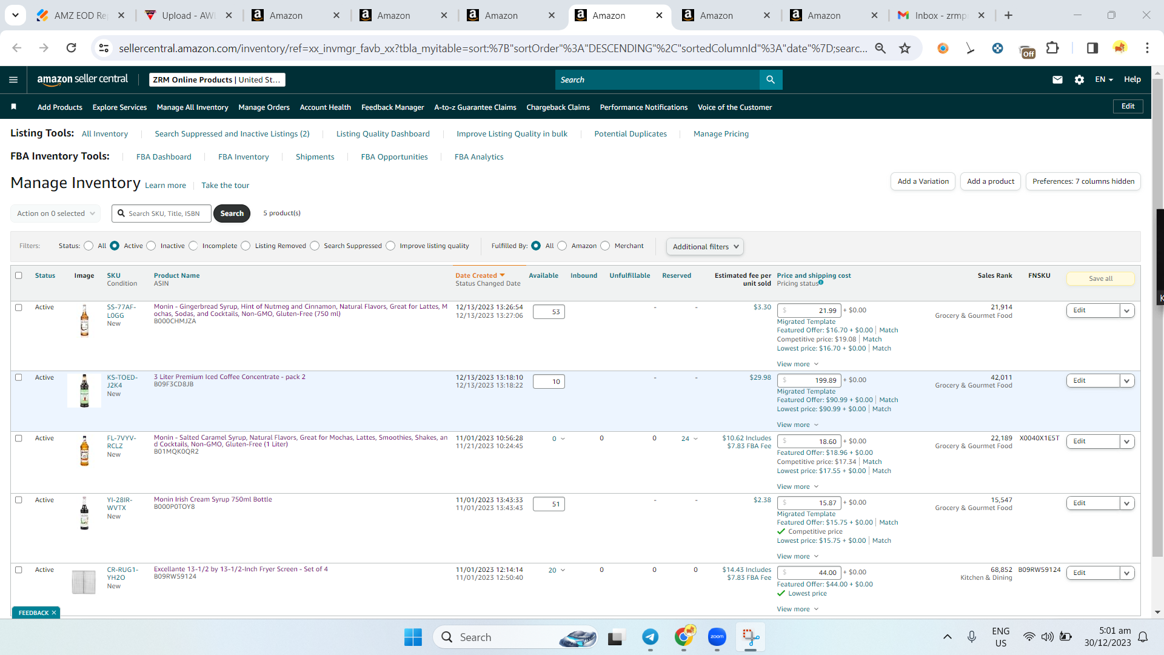The height and width of the screenshot is (655, 1164).
Task: Click the Search SKU, Title, ISBN field
Action: click(161, 213)
